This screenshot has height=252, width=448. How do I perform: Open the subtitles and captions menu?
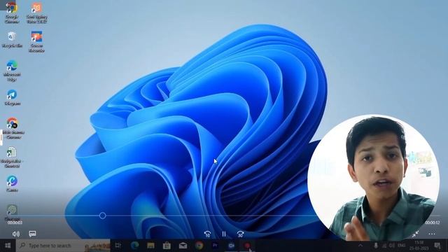32,234
